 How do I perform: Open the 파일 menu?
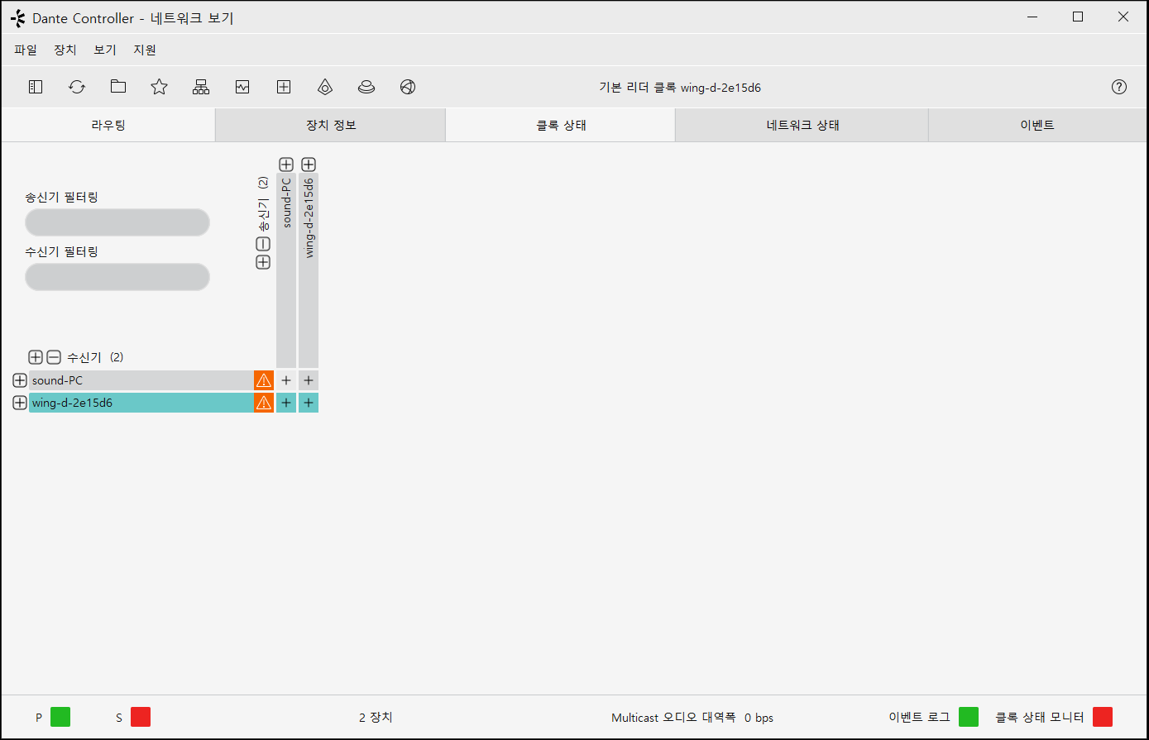pyautogui.click(x=26, y=50)
